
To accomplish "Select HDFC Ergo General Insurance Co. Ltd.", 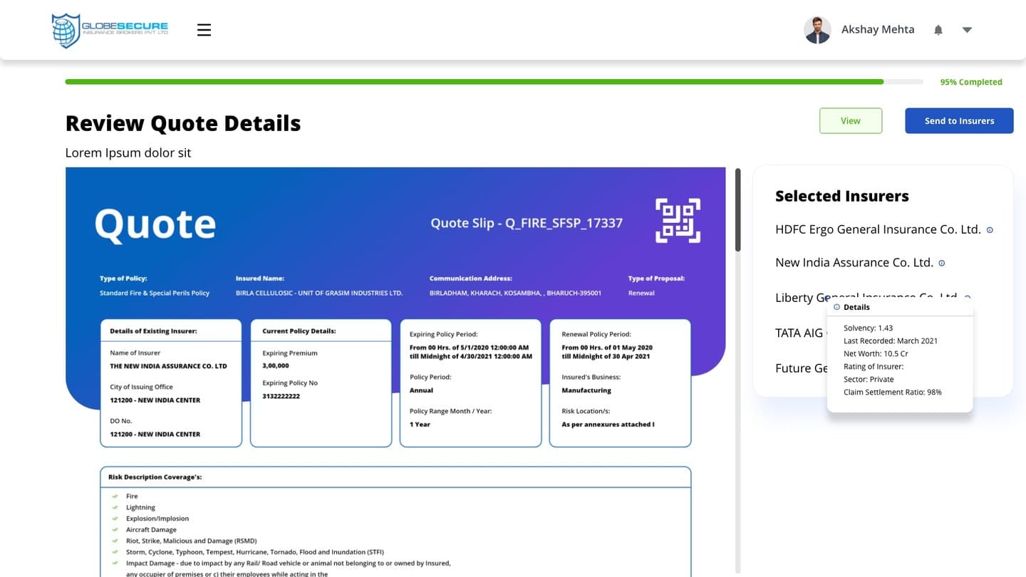I will point(878,229).
